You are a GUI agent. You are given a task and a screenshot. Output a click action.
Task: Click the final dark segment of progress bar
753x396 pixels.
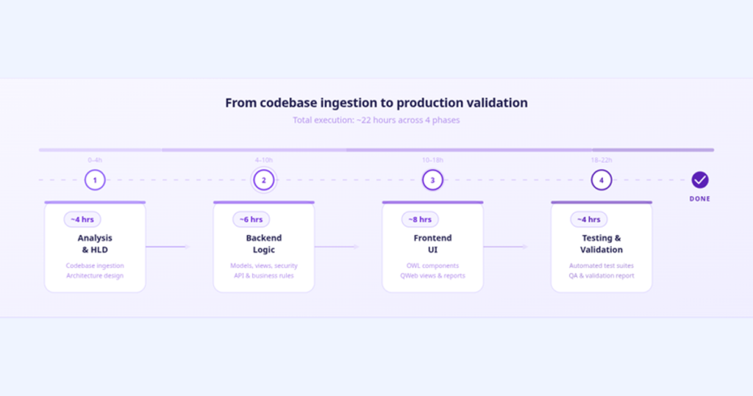pyautogui.click(x=653, y=150)
